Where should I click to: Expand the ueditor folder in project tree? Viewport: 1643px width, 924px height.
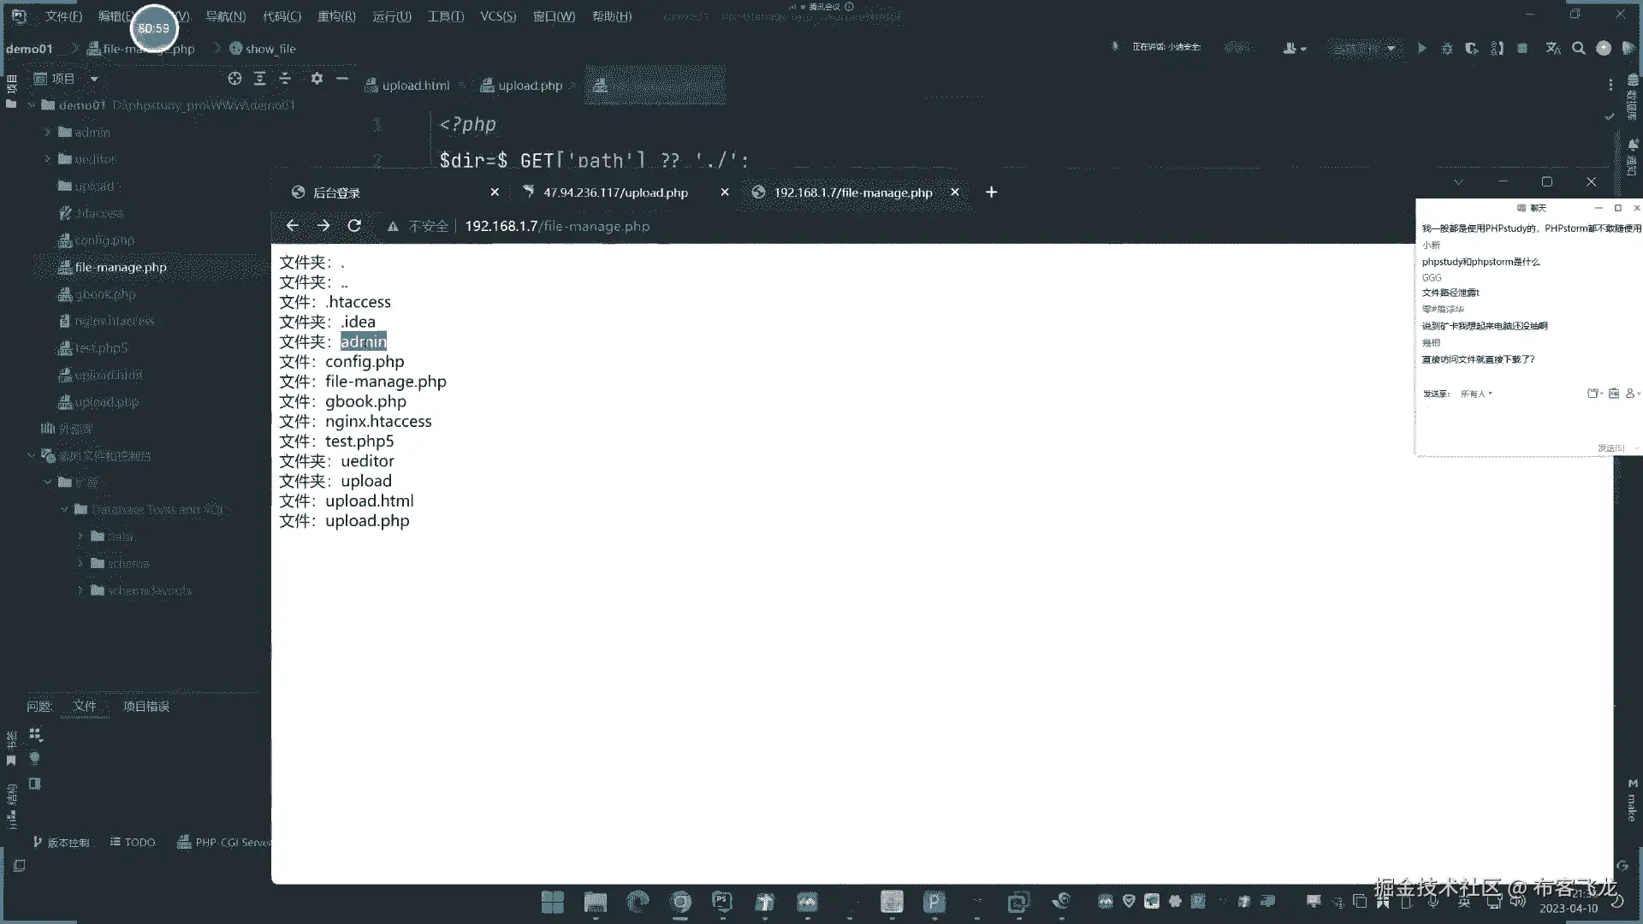(48, 159)
